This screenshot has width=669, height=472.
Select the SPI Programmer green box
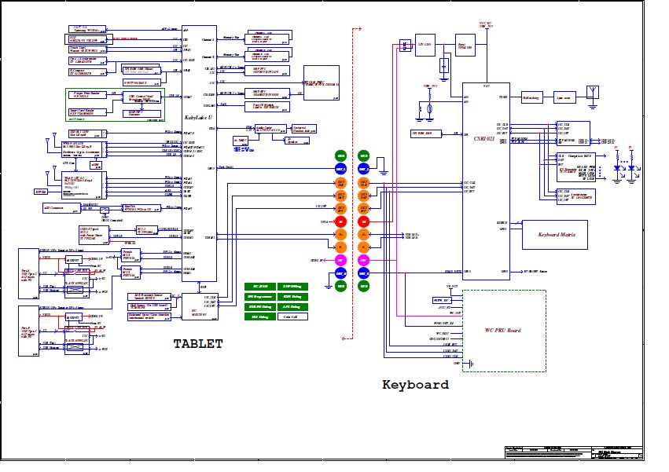tap(260, 297)
